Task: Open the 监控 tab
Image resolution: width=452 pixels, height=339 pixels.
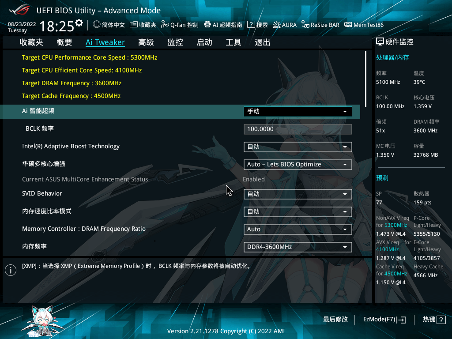Action: [175, 42]
